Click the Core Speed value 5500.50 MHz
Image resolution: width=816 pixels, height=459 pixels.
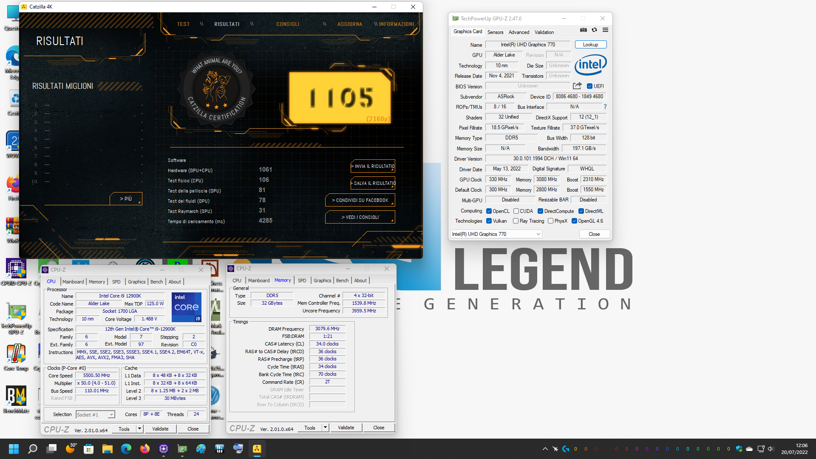coord(96,376)
